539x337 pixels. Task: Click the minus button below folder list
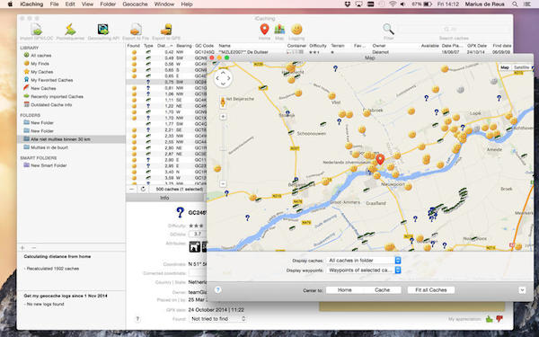pyautogui.click(x=34, y=248)
